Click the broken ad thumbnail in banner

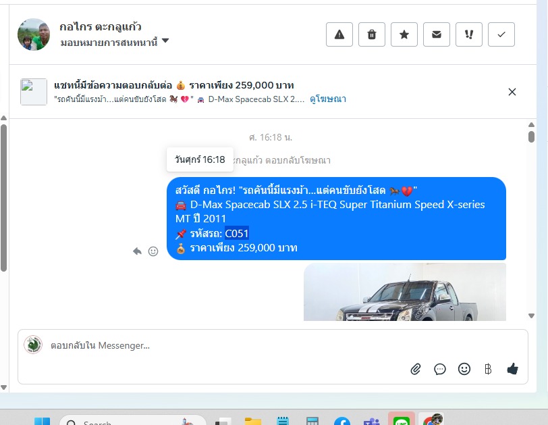pos(34,92)
